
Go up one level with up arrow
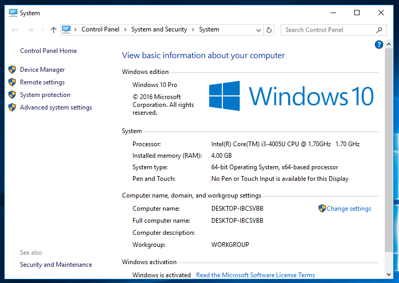point(54,30)
